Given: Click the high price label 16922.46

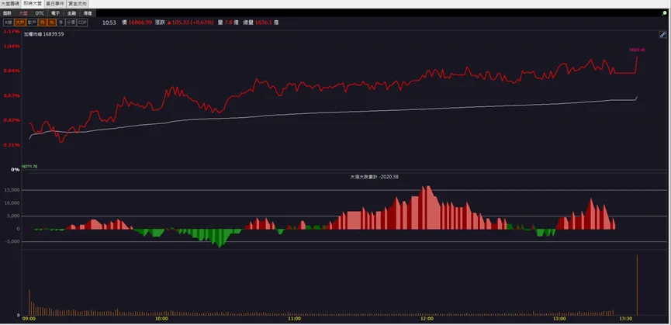Looking at the screenshot, I should pyautogui.click(x=637, y=50).
